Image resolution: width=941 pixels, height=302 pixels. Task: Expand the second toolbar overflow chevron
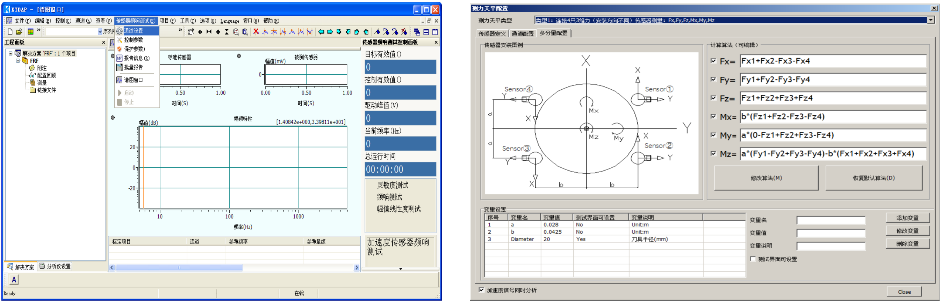click(x=180, y=30)
